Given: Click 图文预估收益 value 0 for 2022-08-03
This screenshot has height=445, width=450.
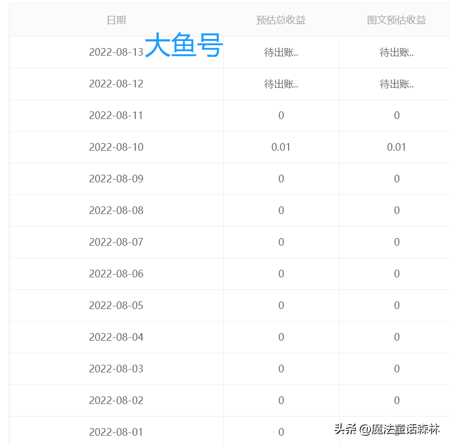Looking at the screenshot, I should 397,369.
